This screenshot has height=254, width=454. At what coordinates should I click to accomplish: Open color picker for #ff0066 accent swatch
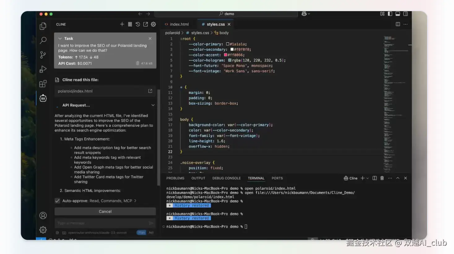tap(226, 55)
